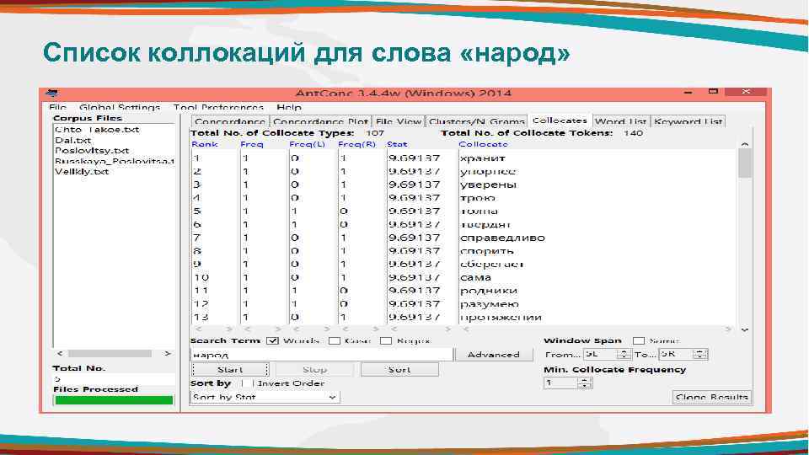Click the Freq(R) column header
Viewport: 809px width, 455px height.
point(356,144)
